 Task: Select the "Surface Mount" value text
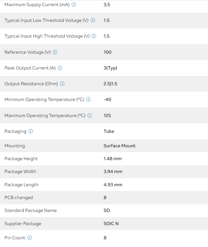coord(119,146)
